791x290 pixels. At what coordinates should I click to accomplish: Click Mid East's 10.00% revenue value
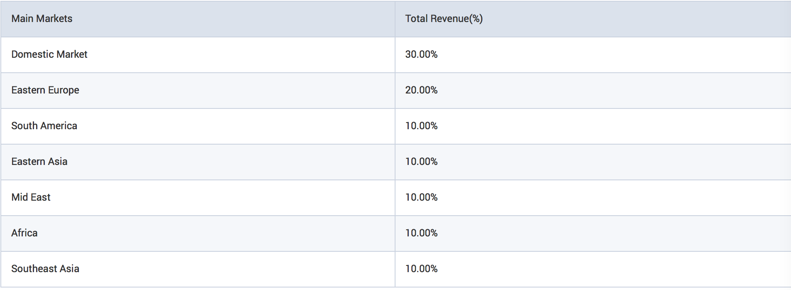(x=421, y=197)
